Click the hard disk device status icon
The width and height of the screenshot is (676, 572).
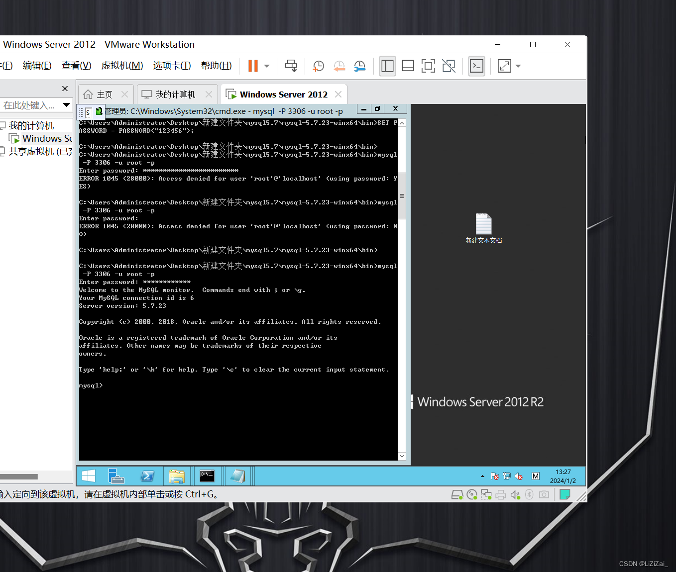coord(457,494)
